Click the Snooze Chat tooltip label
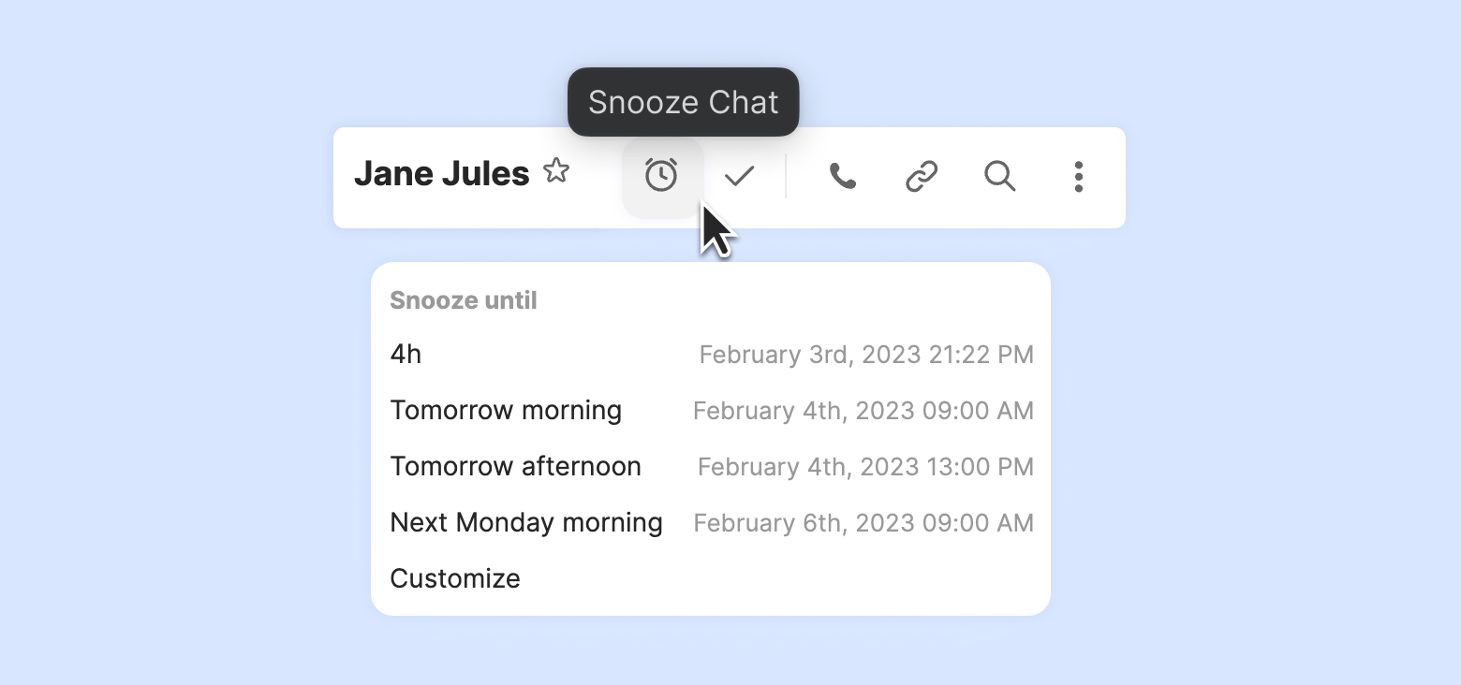The width and height of the screenshot is (1461, 685). (x=683, y=102)
